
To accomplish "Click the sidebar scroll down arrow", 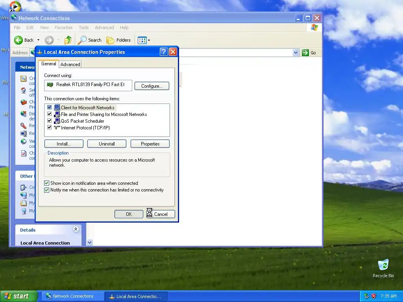I will 89,242.
